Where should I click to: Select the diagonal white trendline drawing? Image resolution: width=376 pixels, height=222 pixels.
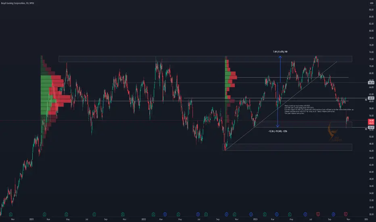click(281, 106)
